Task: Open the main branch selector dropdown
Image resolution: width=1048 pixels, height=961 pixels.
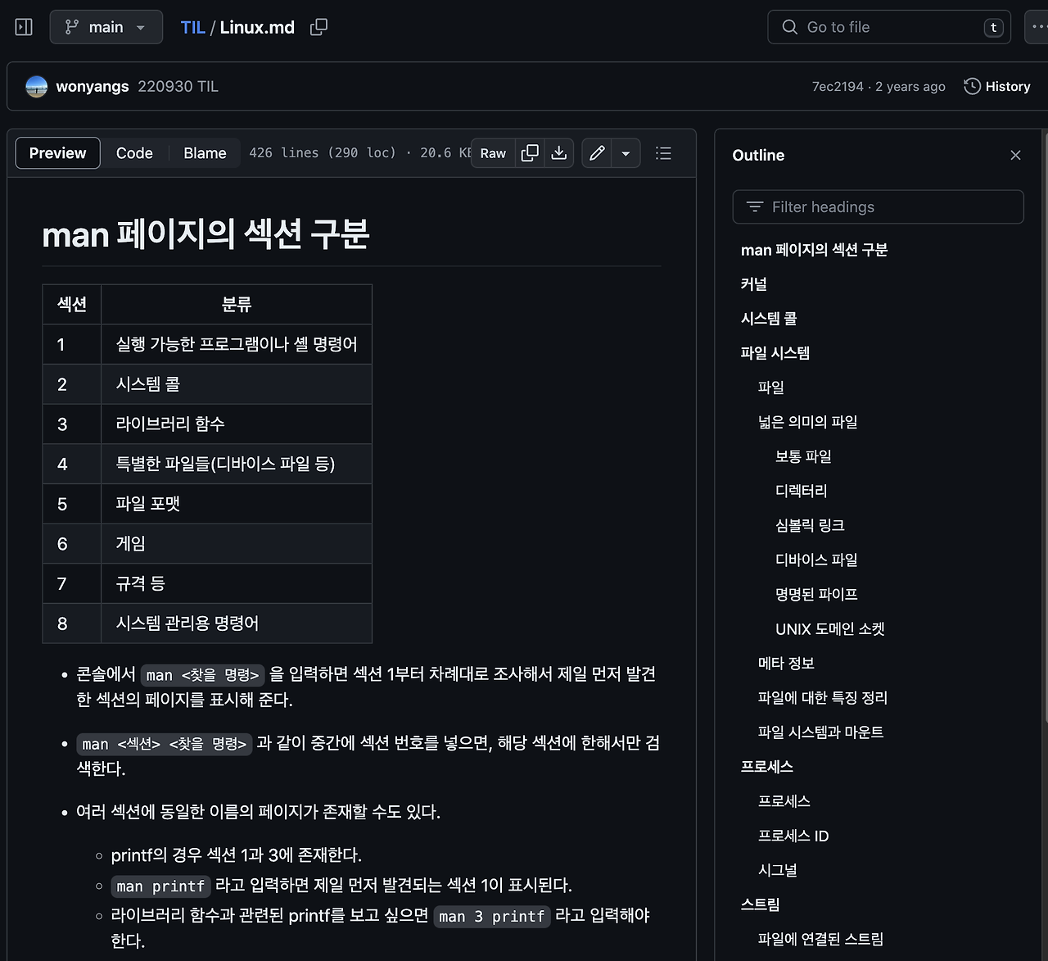Action: (106, 27)
